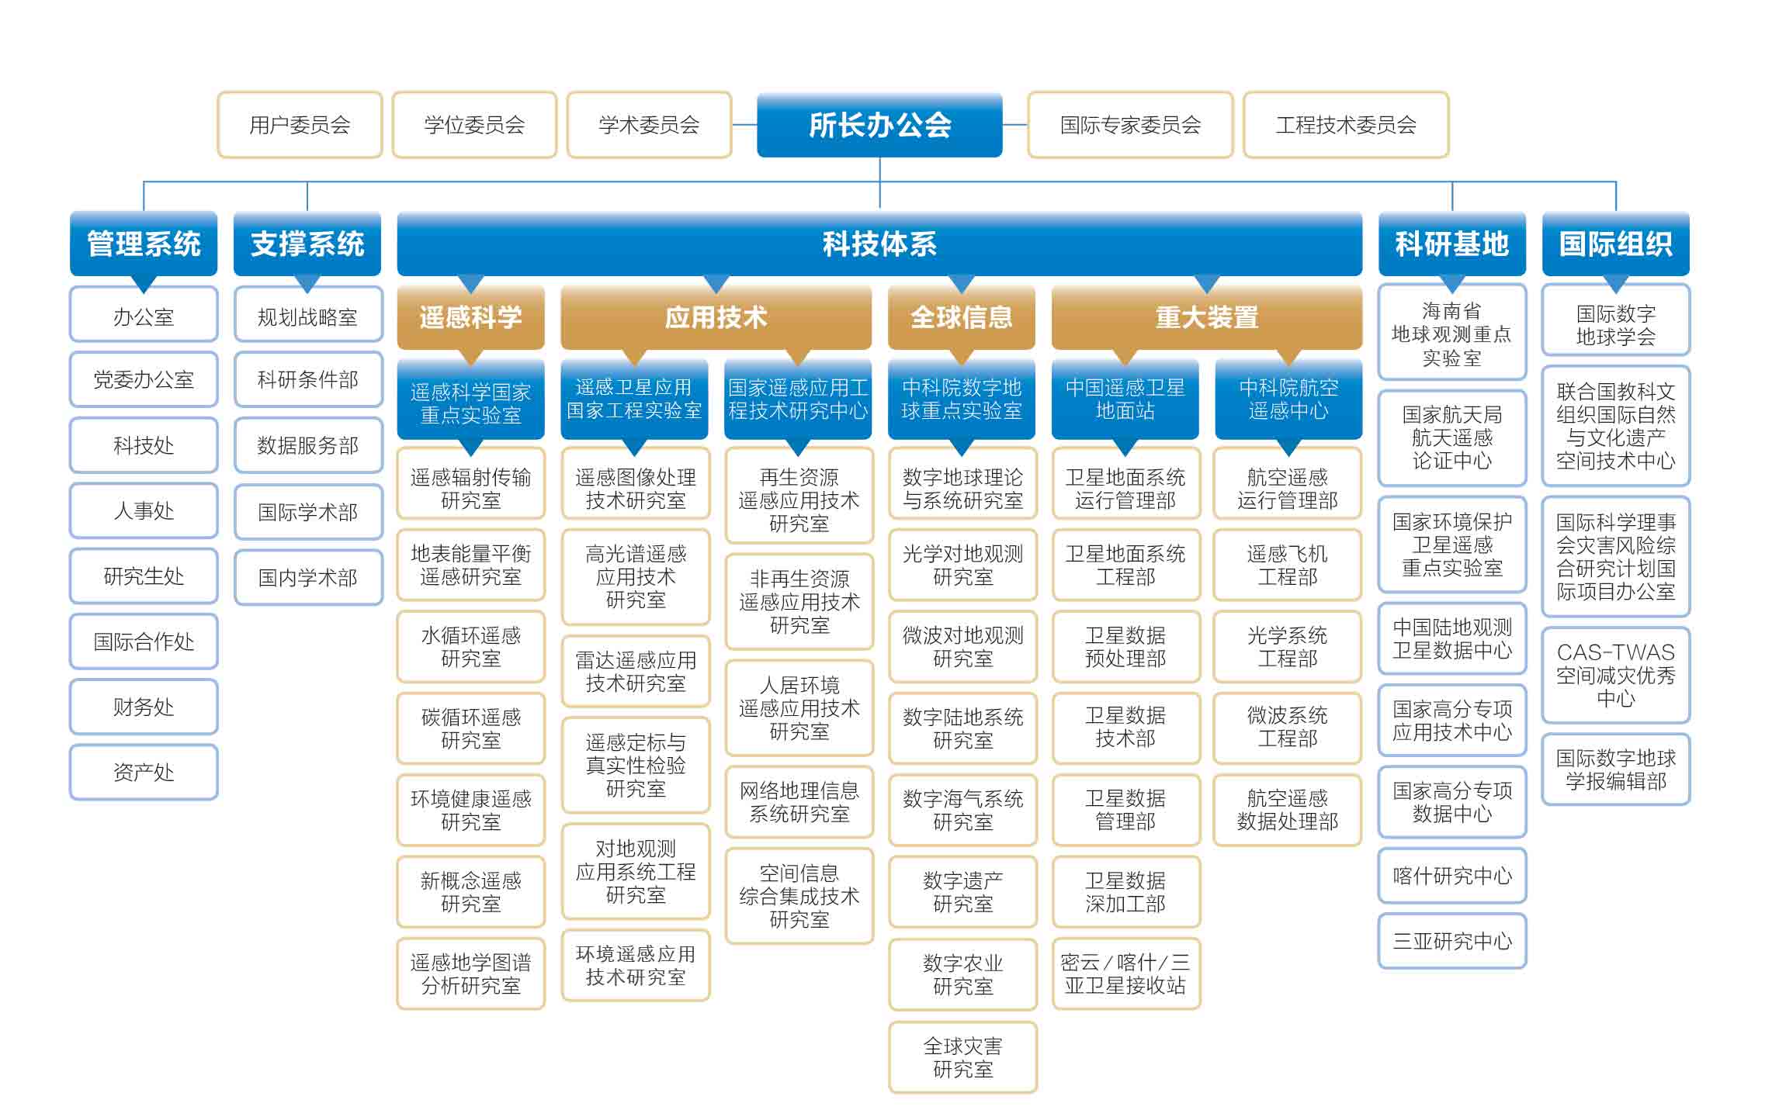Screen dimensions: 1779x1117
Task: Open the 学术委员会 box
Action: click(649, 125)
